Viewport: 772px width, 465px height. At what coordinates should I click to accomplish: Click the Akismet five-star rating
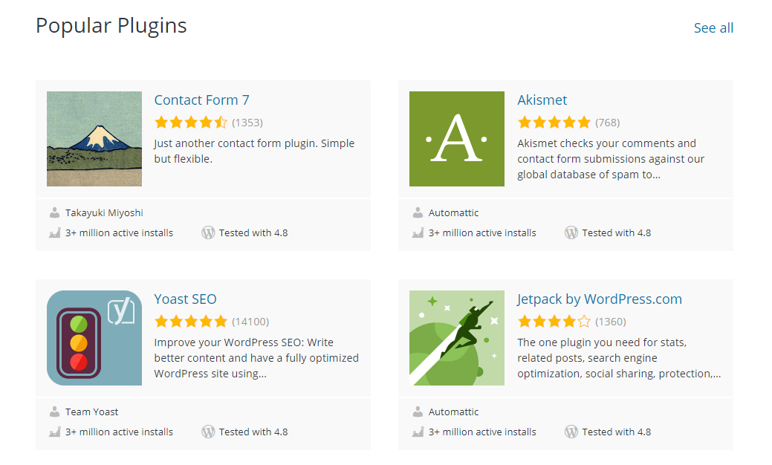coord(554,123)
